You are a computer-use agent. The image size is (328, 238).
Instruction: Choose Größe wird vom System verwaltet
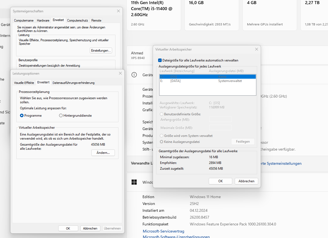(x=161, y=136)
